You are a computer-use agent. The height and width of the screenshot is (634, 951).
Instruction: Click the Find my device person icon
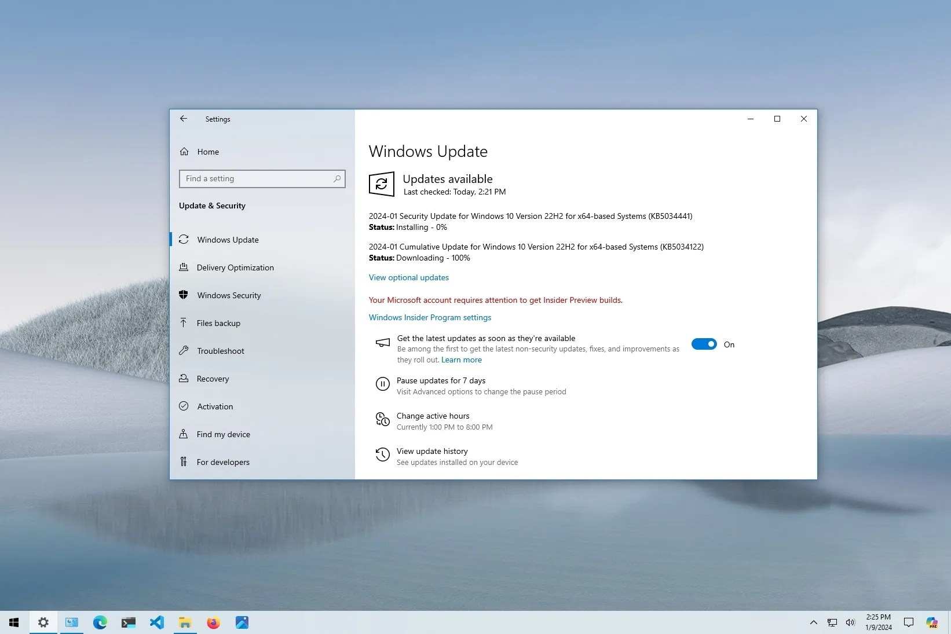(184, 434)
